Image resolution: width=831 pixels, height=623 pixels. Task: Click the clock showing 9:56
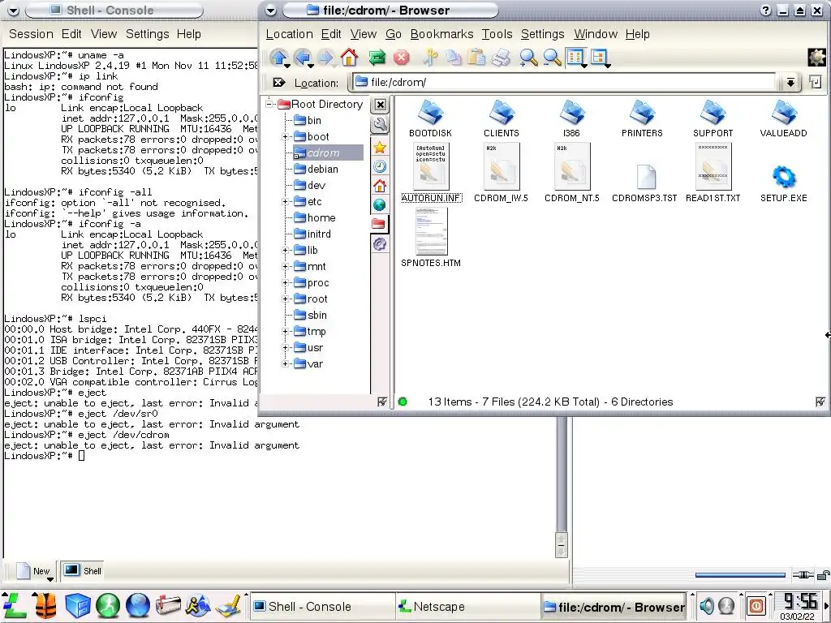pyautogui.click(x=799, y=602)
